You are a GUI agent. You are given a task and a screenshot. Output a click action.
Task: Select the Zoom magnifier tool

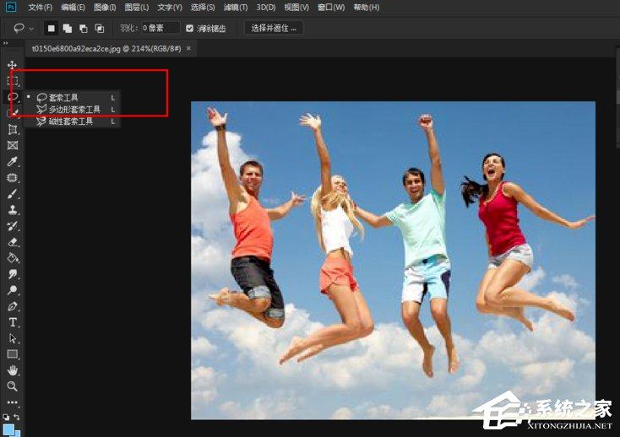(x=13, y=386)
